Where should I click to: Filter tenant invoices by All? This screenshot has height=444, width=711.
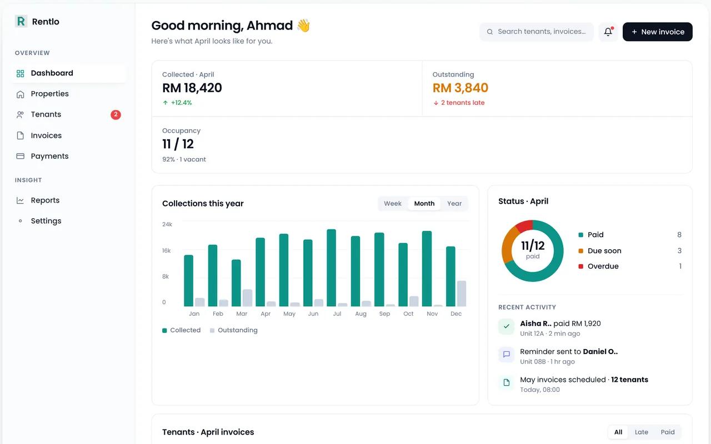(x=618, y=432)
